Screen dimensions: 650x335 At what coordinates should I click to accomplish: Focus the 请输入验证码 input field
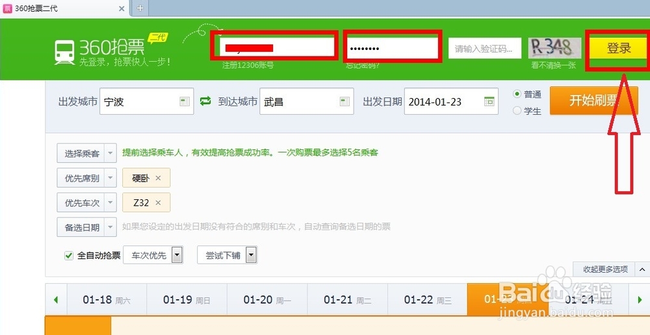(485, 49)
